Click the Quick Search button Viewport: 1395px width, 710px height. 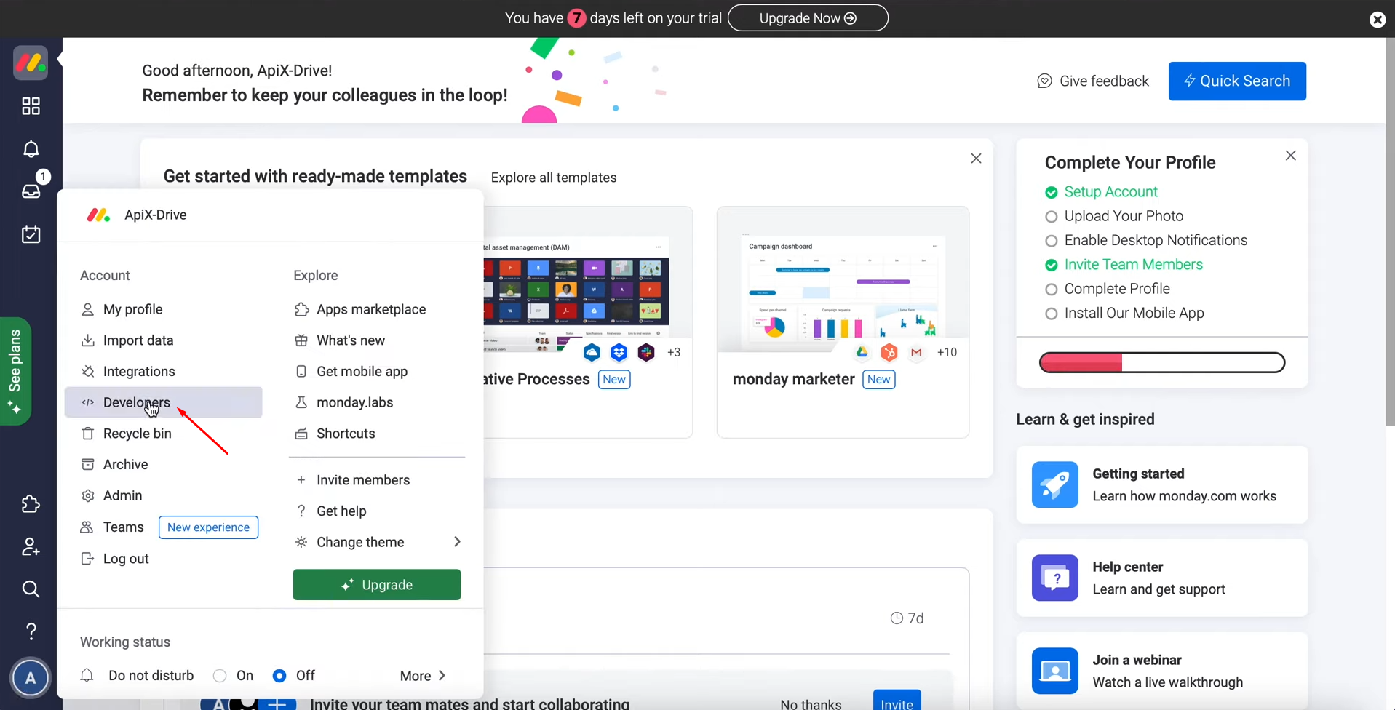click(1237, 81)
